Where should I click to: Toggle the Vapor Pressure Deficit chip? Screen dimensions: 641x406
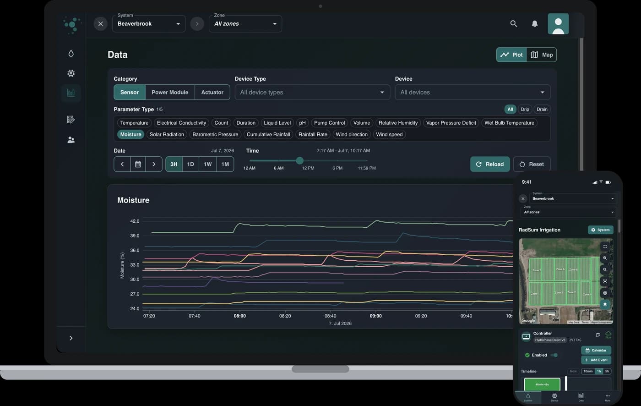tap(451, 123)
